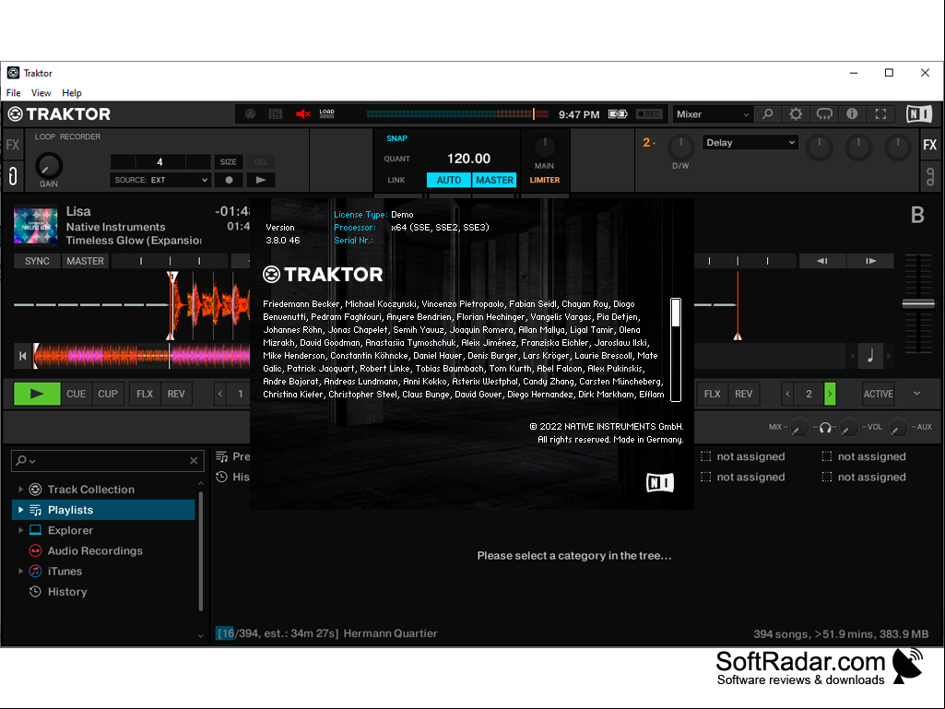The height and width of the screenshot is (709, 945).
Task: Click the info tooltip icon in header
Action: (852, 114)
